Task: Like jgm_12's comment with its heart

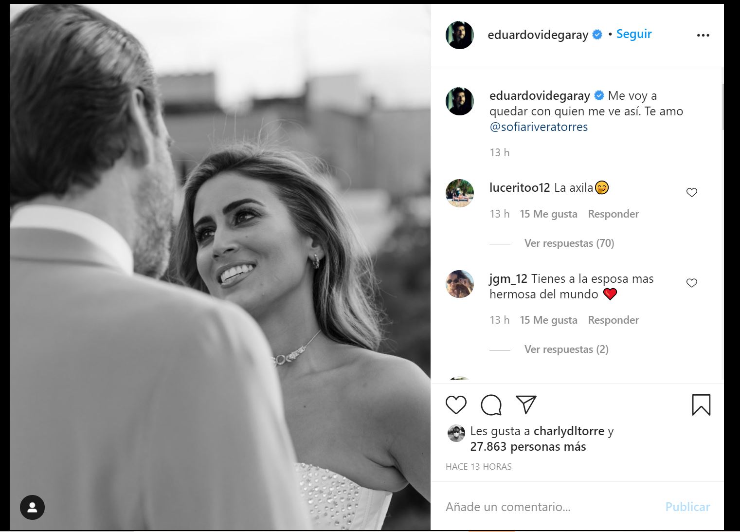Action: [691, 283]
